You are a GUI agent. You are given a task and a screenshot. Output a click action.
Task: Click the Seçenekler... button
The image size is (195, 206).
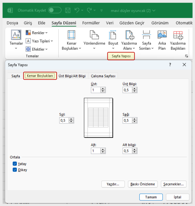click(174, 184)
